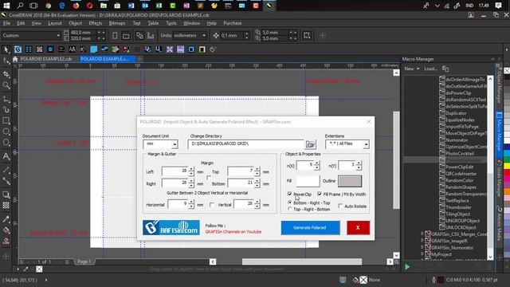Image resolution: width=510 pixels, height=287 pixels.
Task: Click the yellow swatch in color palette
Action: 507,166
